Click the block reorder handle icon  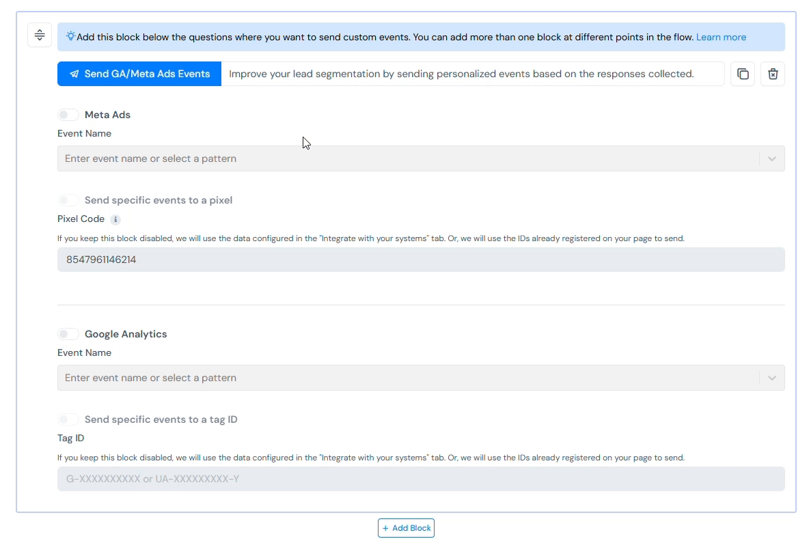click(40, 35)
